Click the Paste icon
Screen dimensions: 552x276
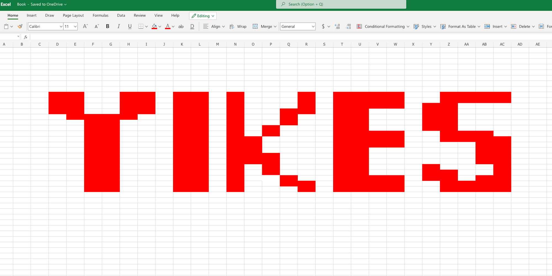[x=6, y=26]
